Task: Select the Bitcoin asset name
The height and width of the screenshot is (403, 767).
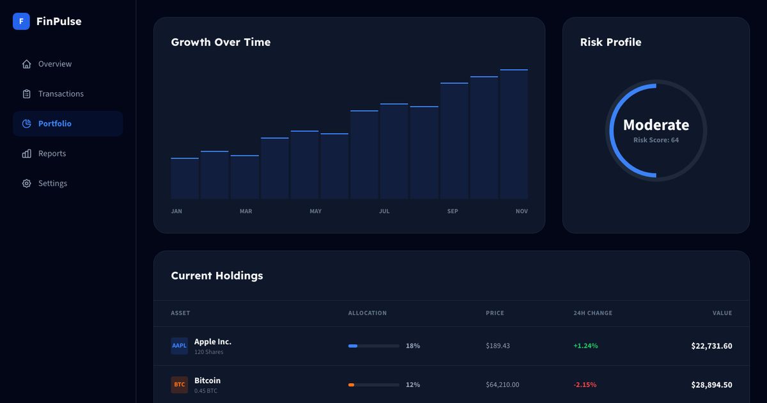Action: pyautogui.click(x=207, y=381)
